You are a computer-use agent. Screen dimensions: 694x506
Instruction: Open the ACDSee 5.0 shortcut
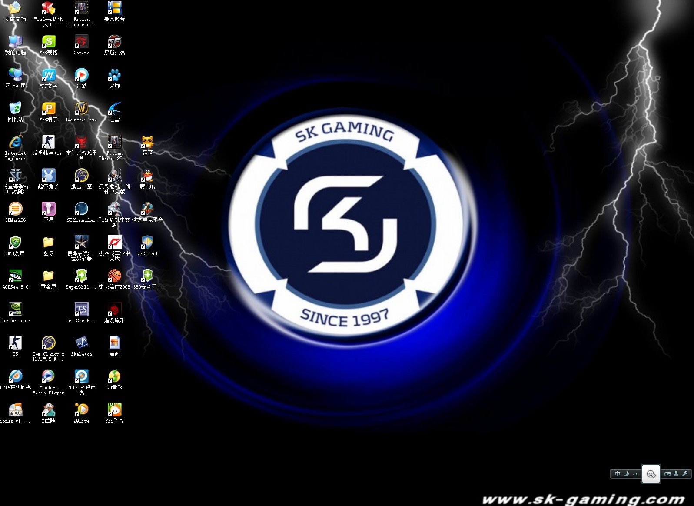pyautogui.click(x=15, y=276)
